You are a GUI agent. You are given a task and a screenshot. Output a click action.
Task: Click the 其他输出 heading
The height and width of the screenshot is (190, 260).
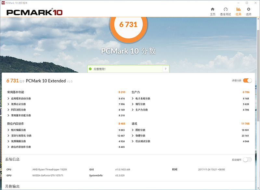click(12, 186)
